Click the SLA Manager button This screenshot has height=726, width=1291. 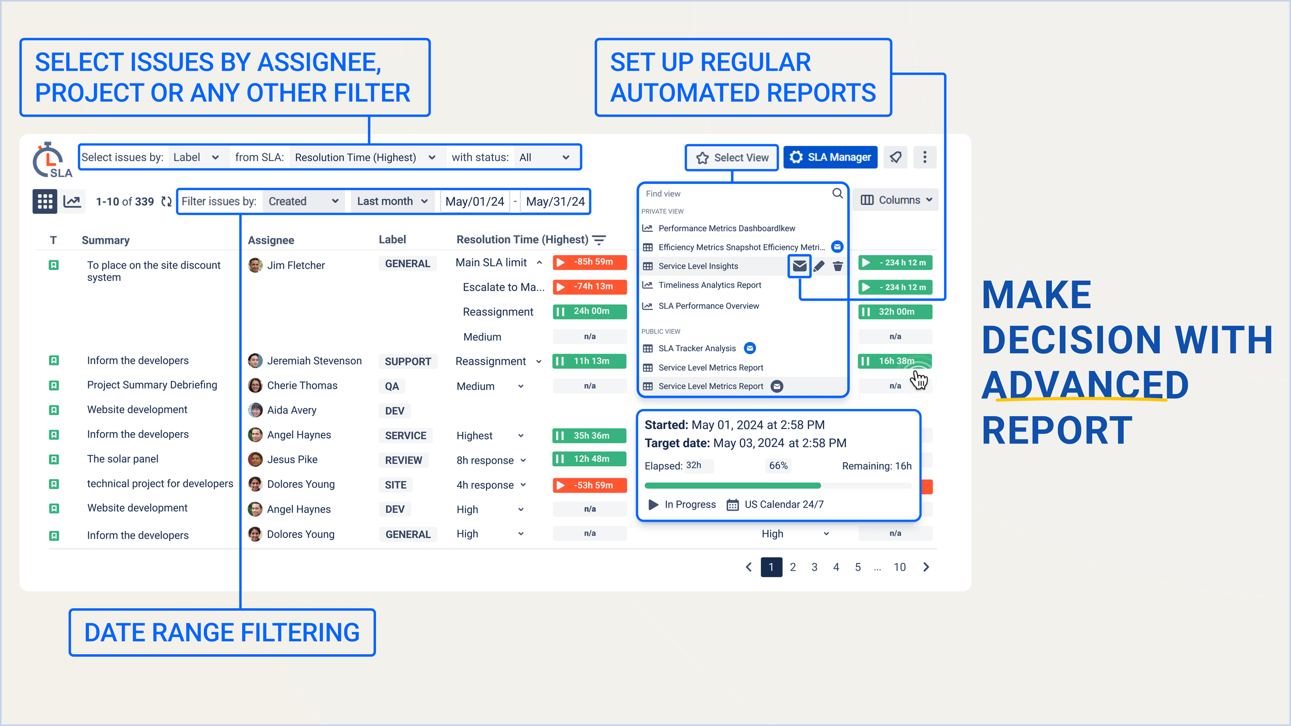[x=830, y=157]
